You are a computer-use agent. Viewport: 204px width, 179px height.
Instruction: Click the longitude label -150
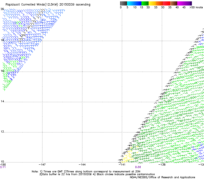click(3, 165)
